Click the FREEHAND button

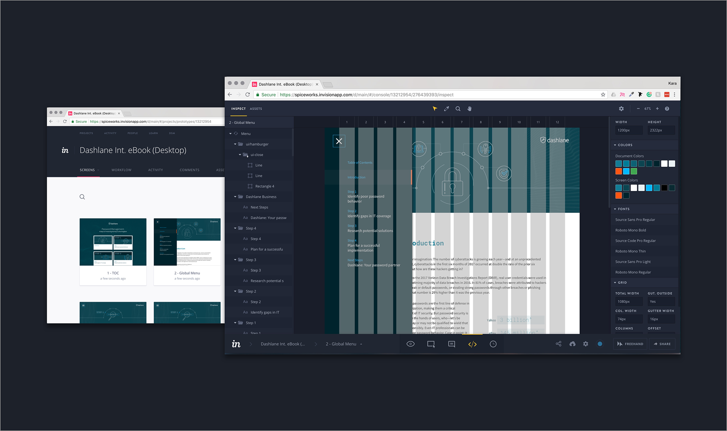630,344
